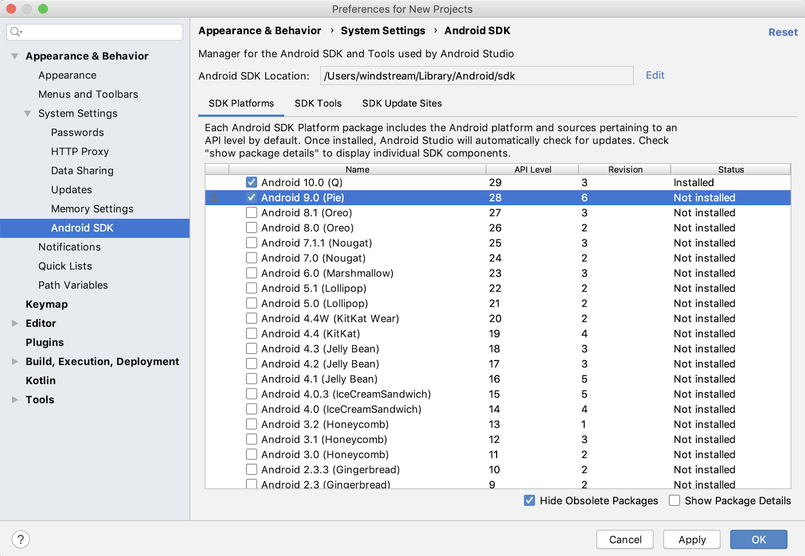The image size is (805, 556).
Task: Open Quick Lists settings
Action: 65,266
